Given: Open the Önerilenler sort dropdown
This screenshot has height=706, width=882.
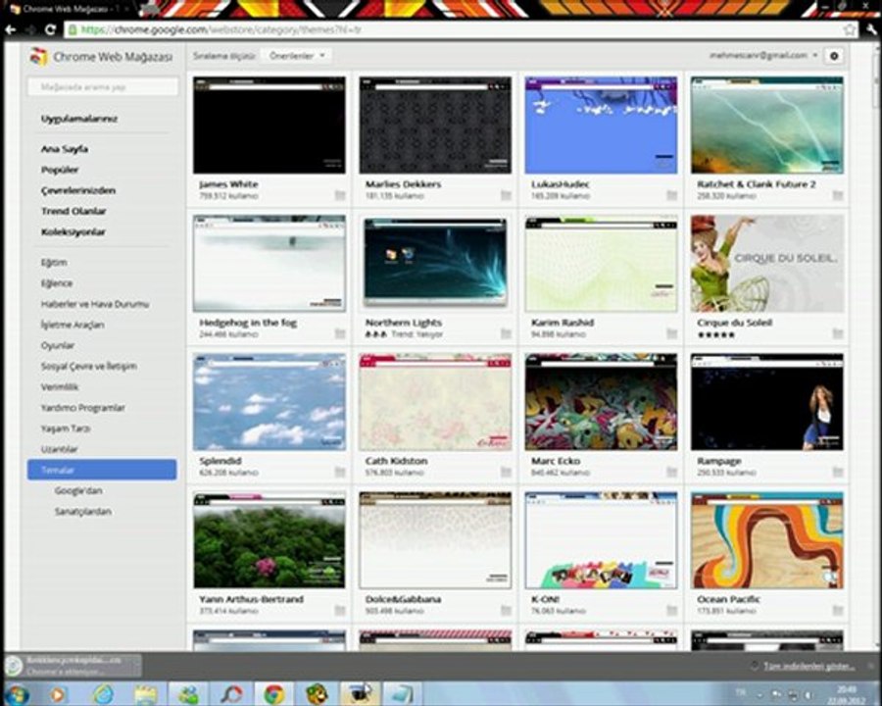Looking at the screenshot, I should 296,56.
